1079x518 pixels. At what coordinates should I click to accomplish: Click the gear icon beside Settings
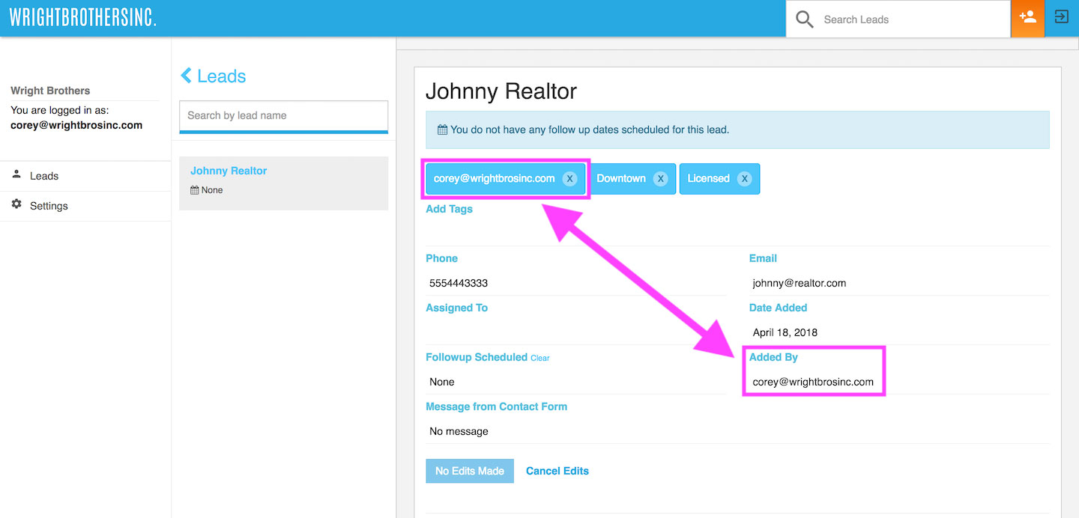click(x=16, y=204)
